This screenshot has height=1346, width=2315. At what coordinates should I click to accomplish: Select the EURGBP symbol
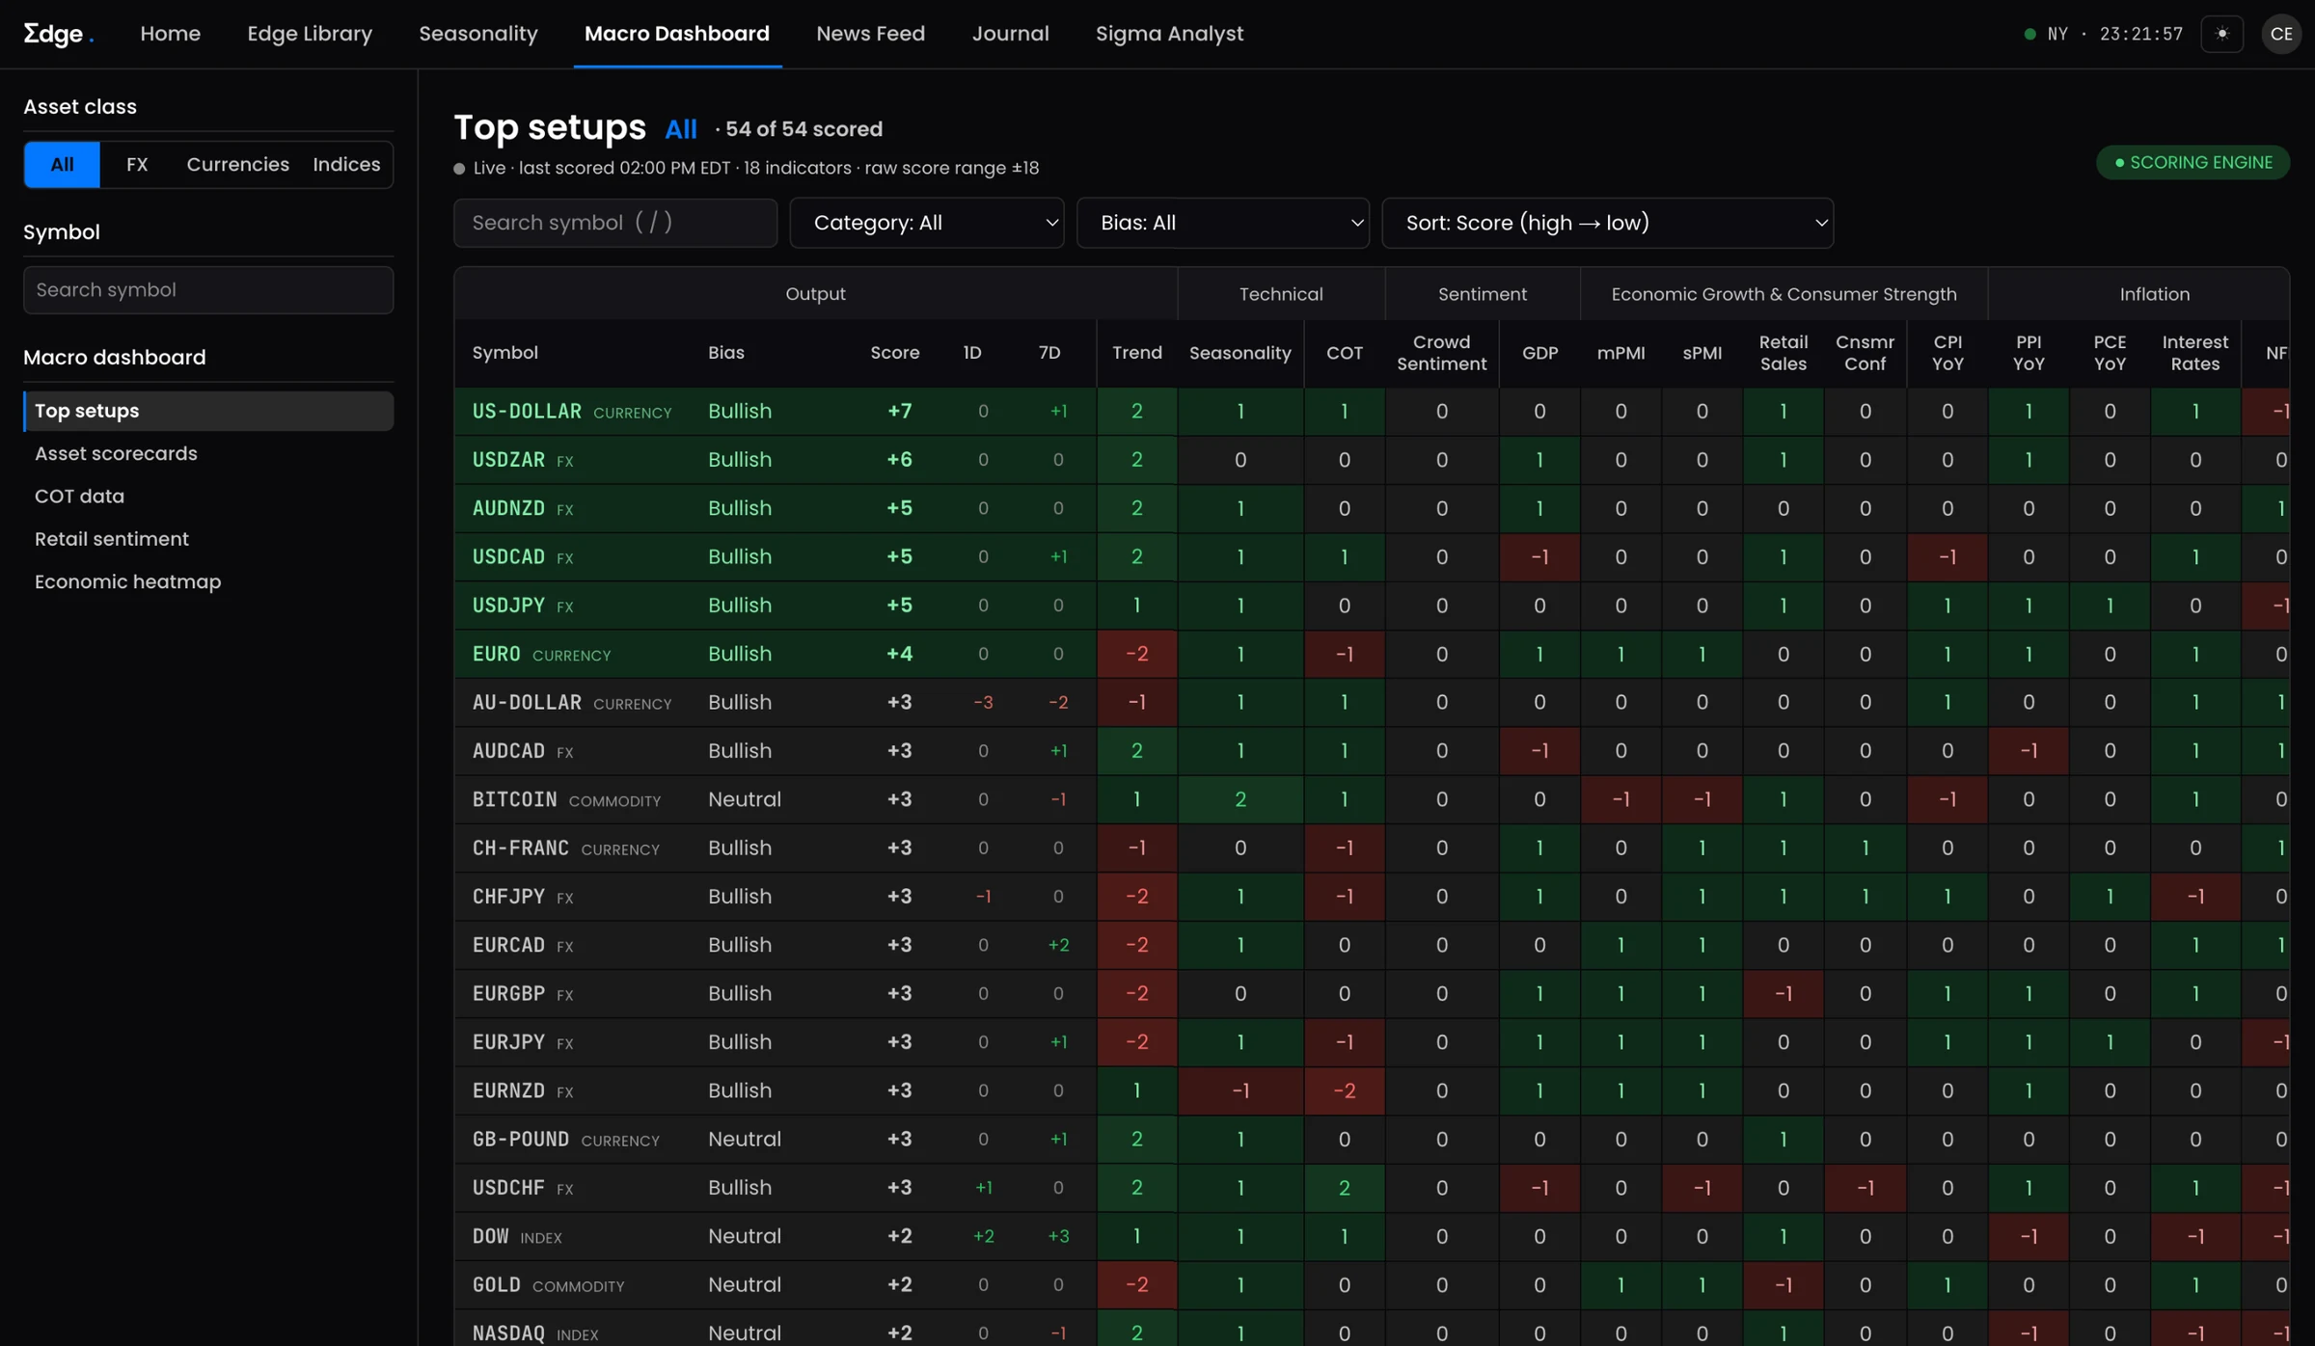[x=508, y=994]
